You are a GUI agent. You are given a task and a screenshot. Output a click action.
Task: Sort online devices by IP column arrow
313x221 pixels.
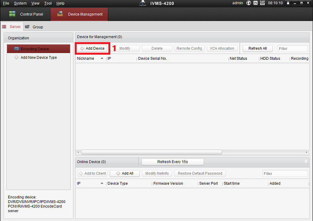tap(102, 184)
